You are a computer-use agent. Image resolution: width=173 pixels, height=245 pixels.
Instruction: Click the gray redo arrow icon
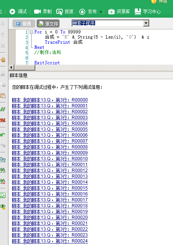[x=3, y=145]
